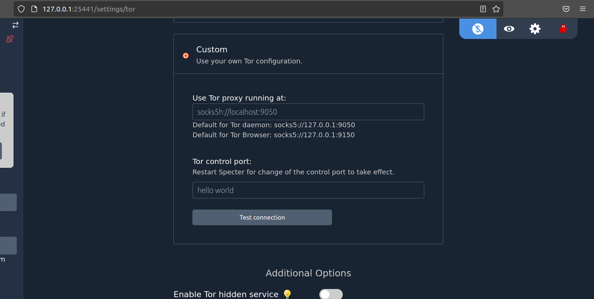Click the page info icon left of the URL
594x299 pixels.
[34, 9]
